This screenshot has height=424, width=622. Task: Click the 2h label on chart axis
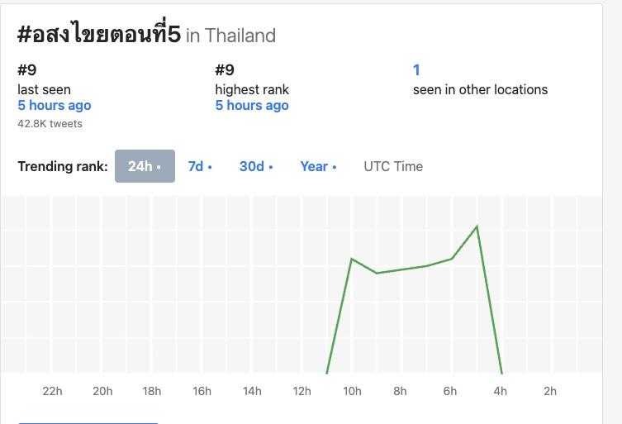pyautogui.click(x=550, y=391)
